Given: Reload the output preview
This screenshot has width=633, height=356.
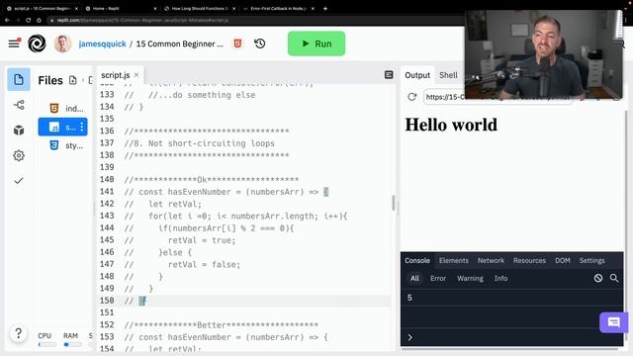Looking at the screenshot, I should tap(411, 97).
